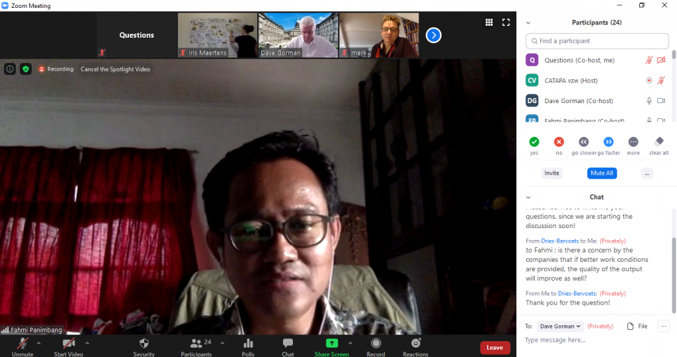The height and width of the screenshot is (357, 677).
Task: Click the clear all eraser icon
Action: point(659,141)
